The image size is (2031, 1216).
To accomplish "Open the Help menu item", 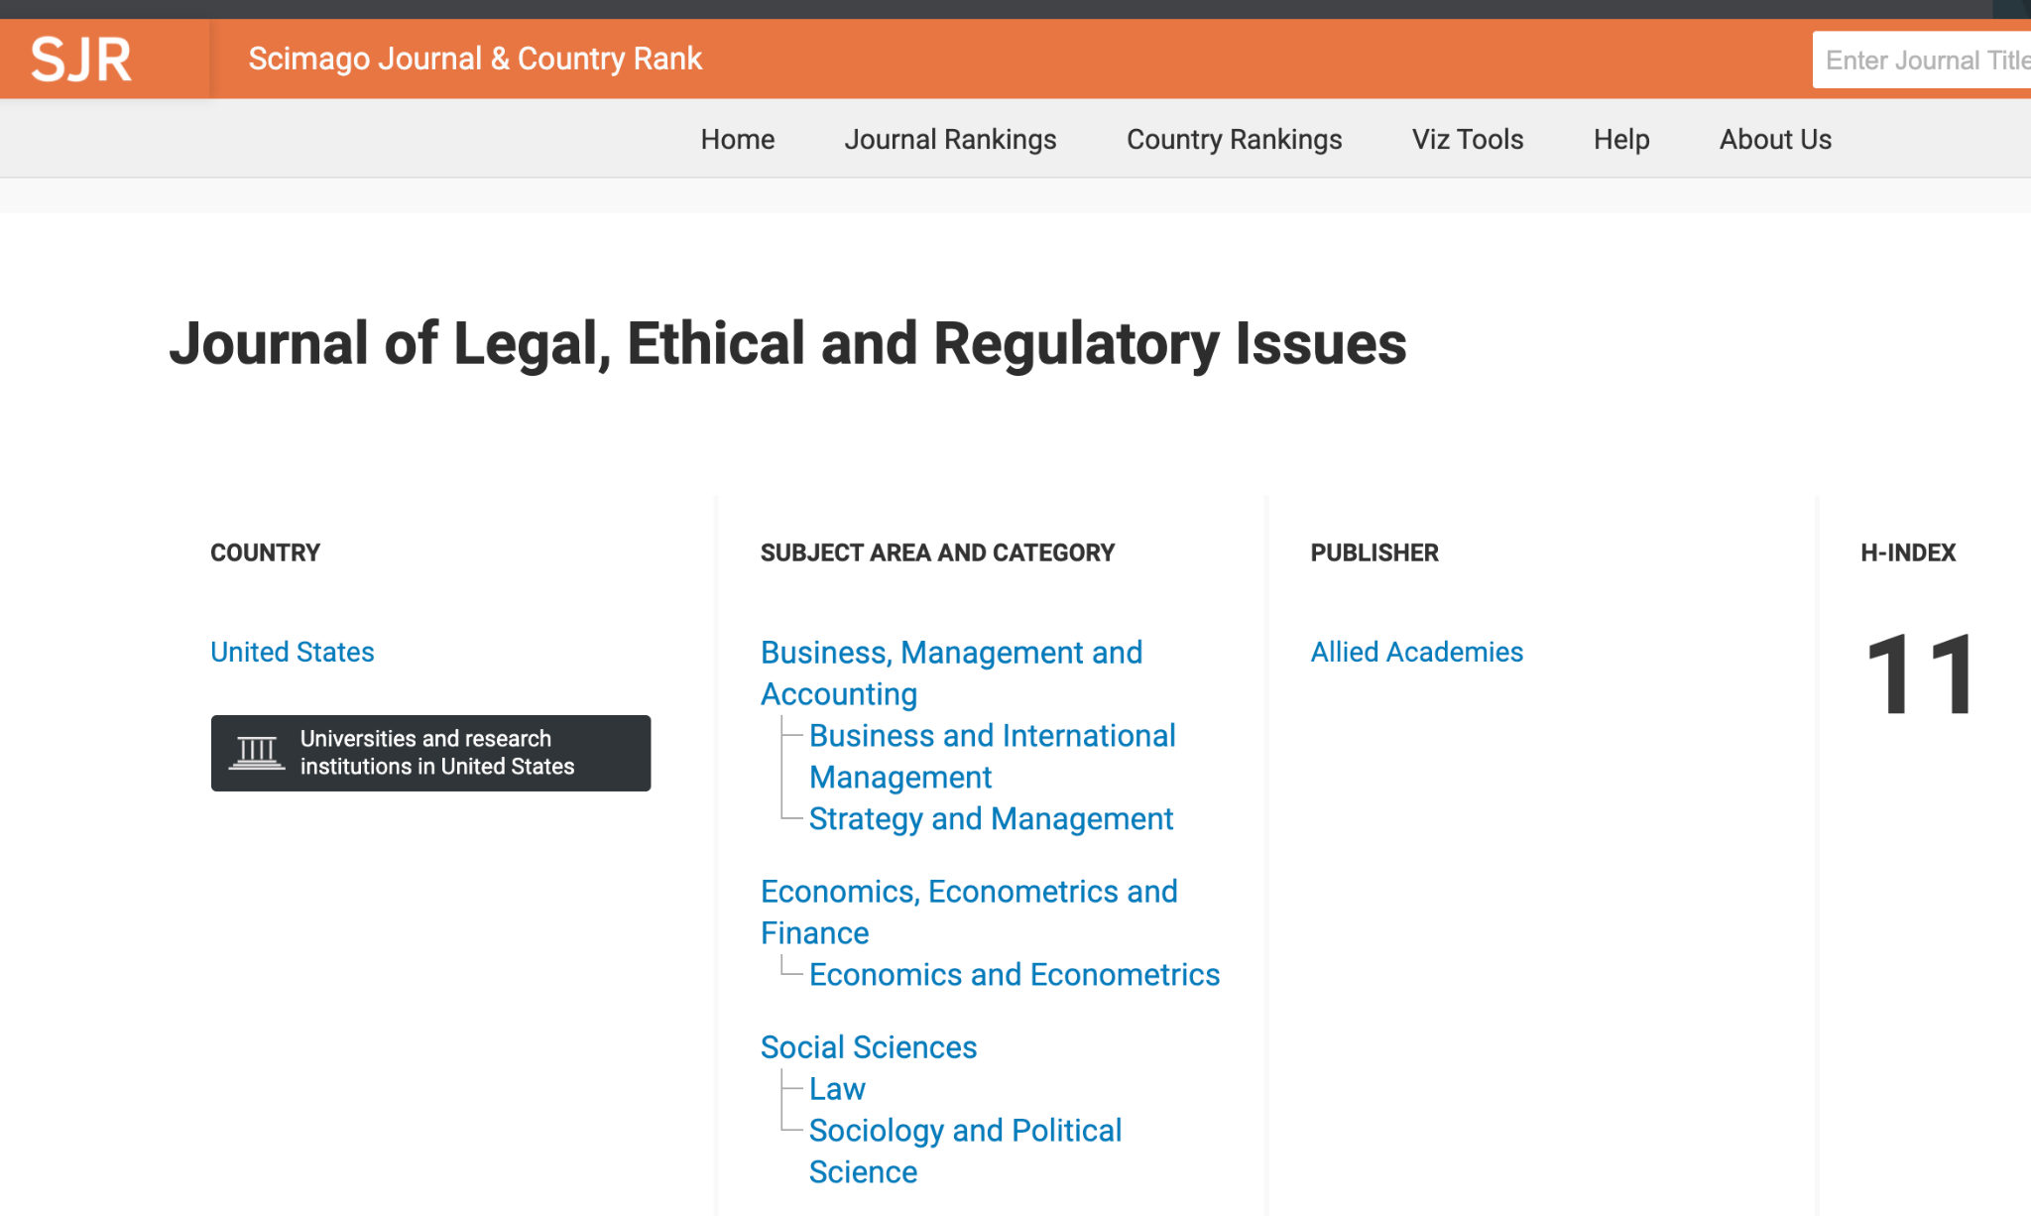I will pos(1621,139).
